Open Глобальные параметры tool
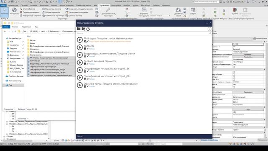The image size is (268, 151). point(53,16)
